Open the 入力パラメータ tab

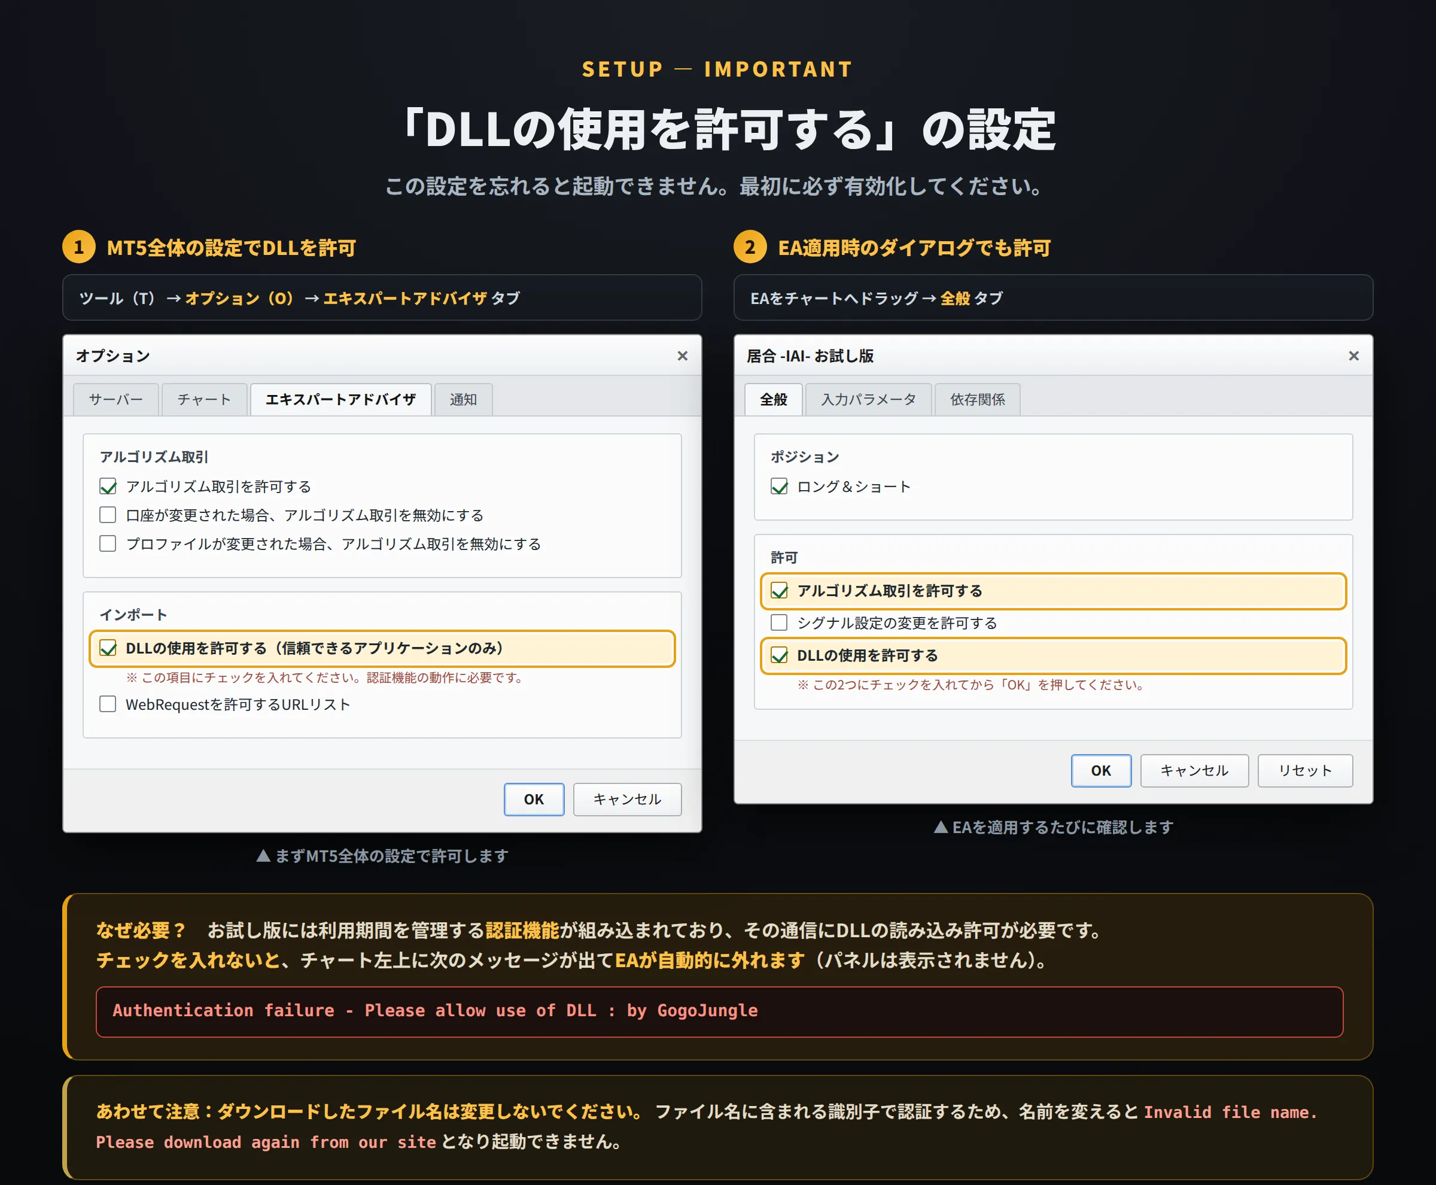click(868, 399)
